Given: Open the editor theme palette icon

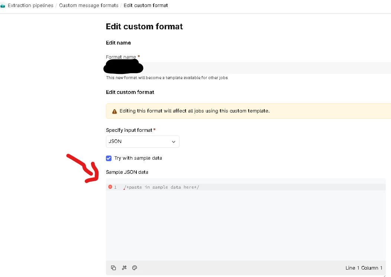Looking at the screenshot, I should tap(135, 268).
